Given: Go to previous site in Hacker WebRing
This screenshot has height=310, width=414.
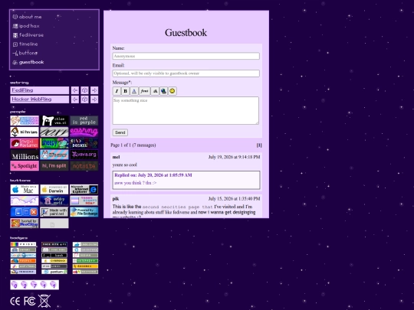Looking at the screenshot, I should coord(75,100).
